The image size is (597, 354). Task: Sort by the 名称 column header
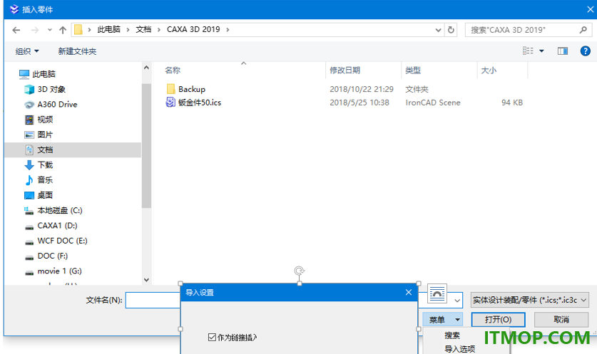[173, 71]
